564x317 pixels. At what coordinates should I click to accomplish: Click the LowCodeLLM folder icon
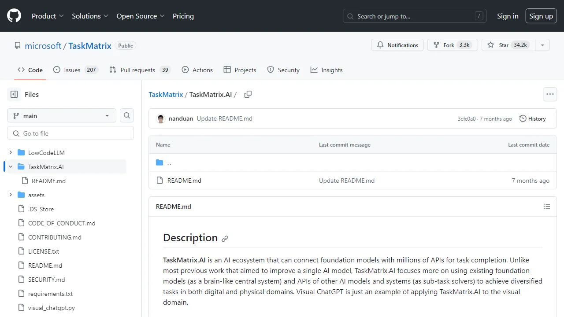point(21,153)
